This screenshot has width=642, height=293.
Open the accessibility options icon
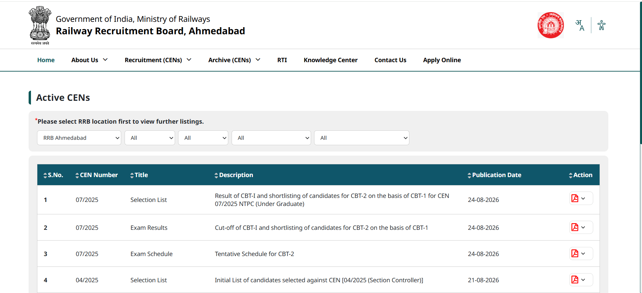pyautogui.click(x=601, y=25)
